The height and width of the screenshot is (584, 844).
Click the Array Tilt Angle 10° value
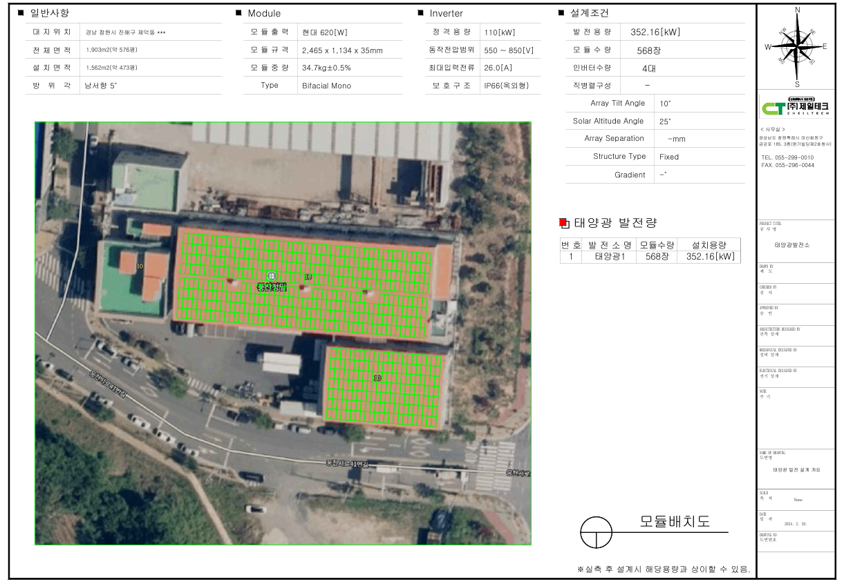665,104
